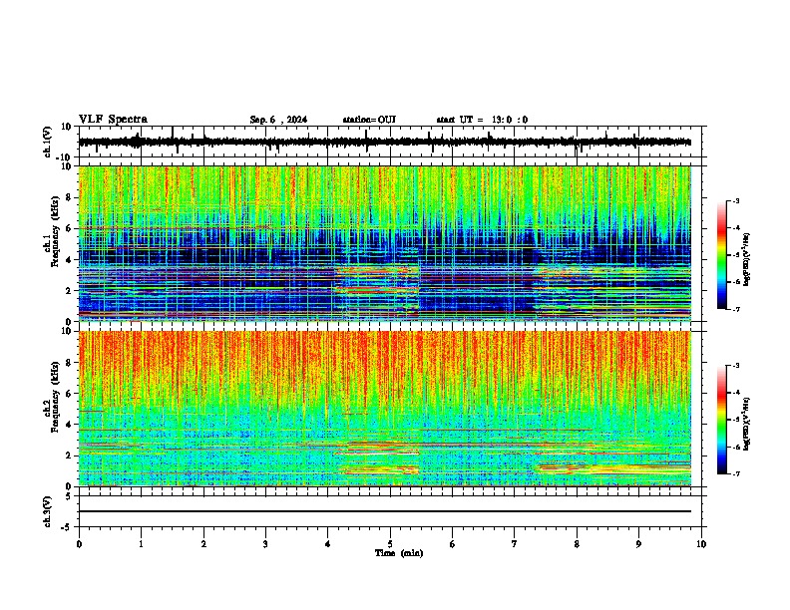Click the "5" tick on ch.3(V) axis
This screenshot has height=610, width=790.
(69, 496)
